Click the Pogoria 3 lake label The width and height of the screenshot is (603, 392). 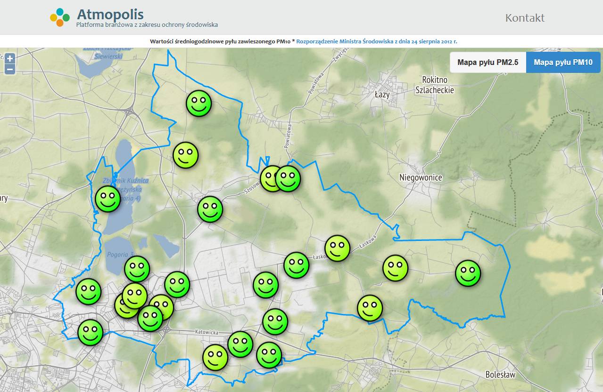pos(121,254)
